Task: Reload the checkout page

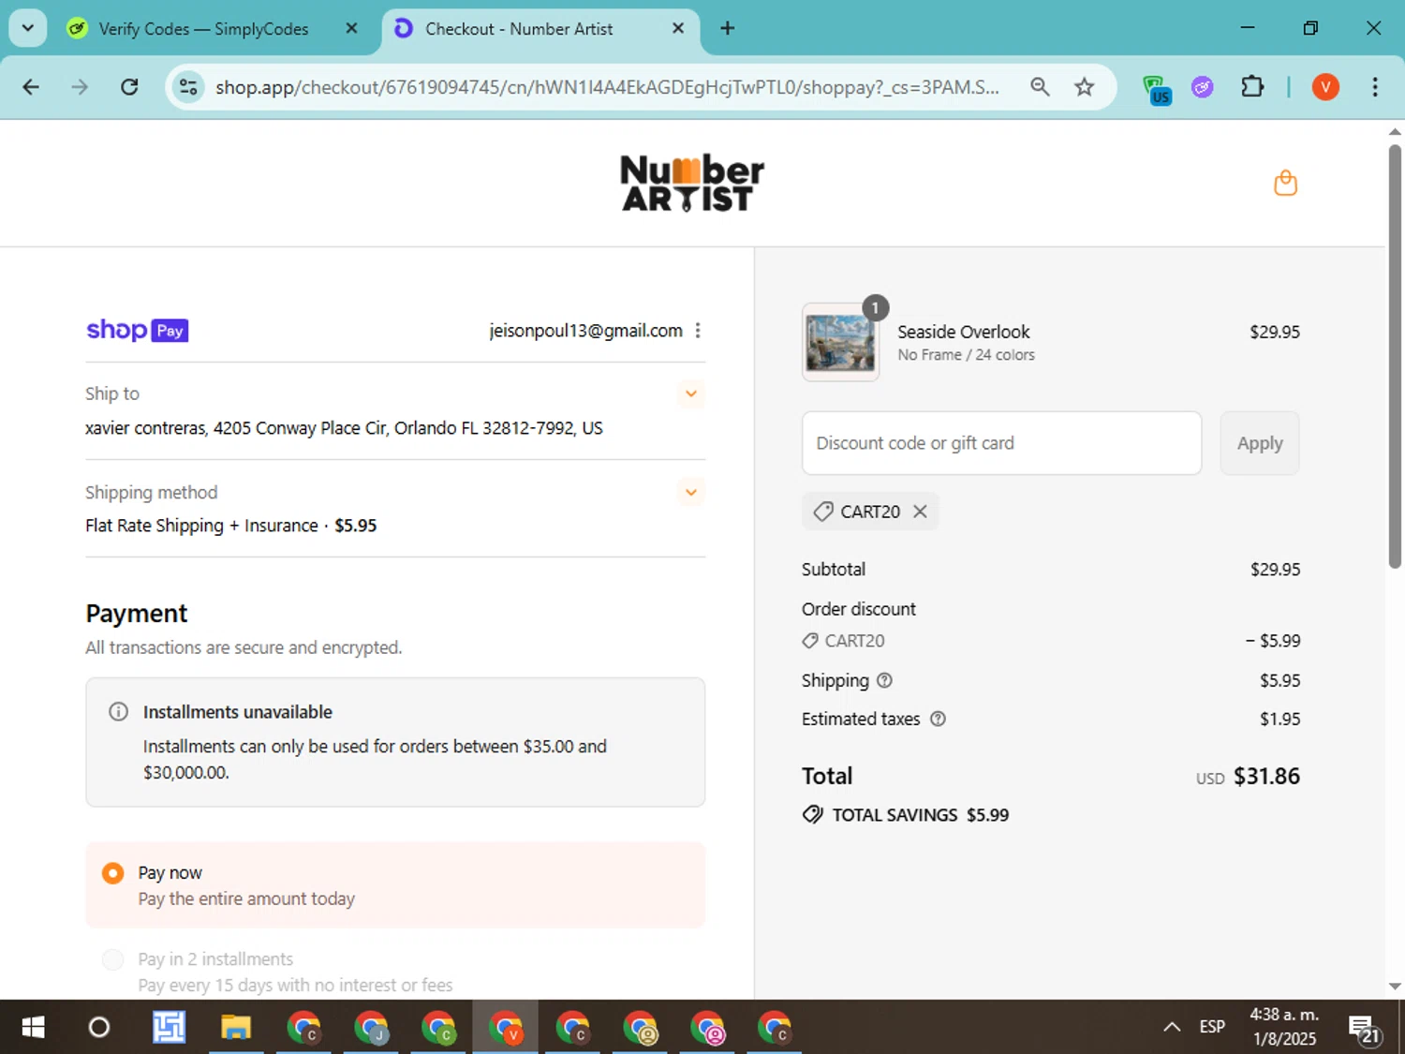Action: [x=129, y=87]
